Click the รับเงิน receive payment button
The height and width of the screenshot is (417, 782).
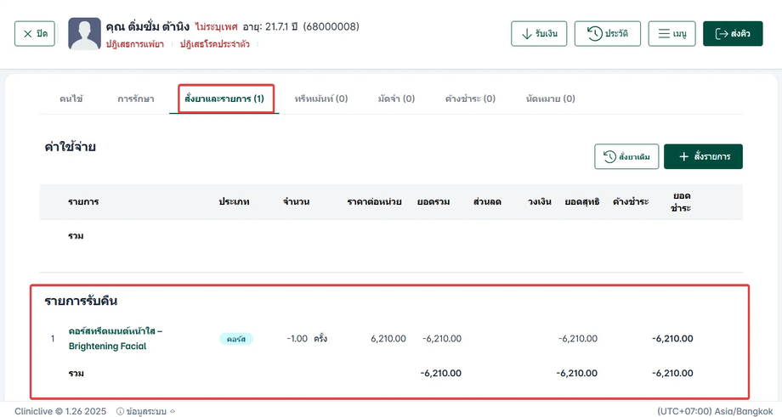539,34
